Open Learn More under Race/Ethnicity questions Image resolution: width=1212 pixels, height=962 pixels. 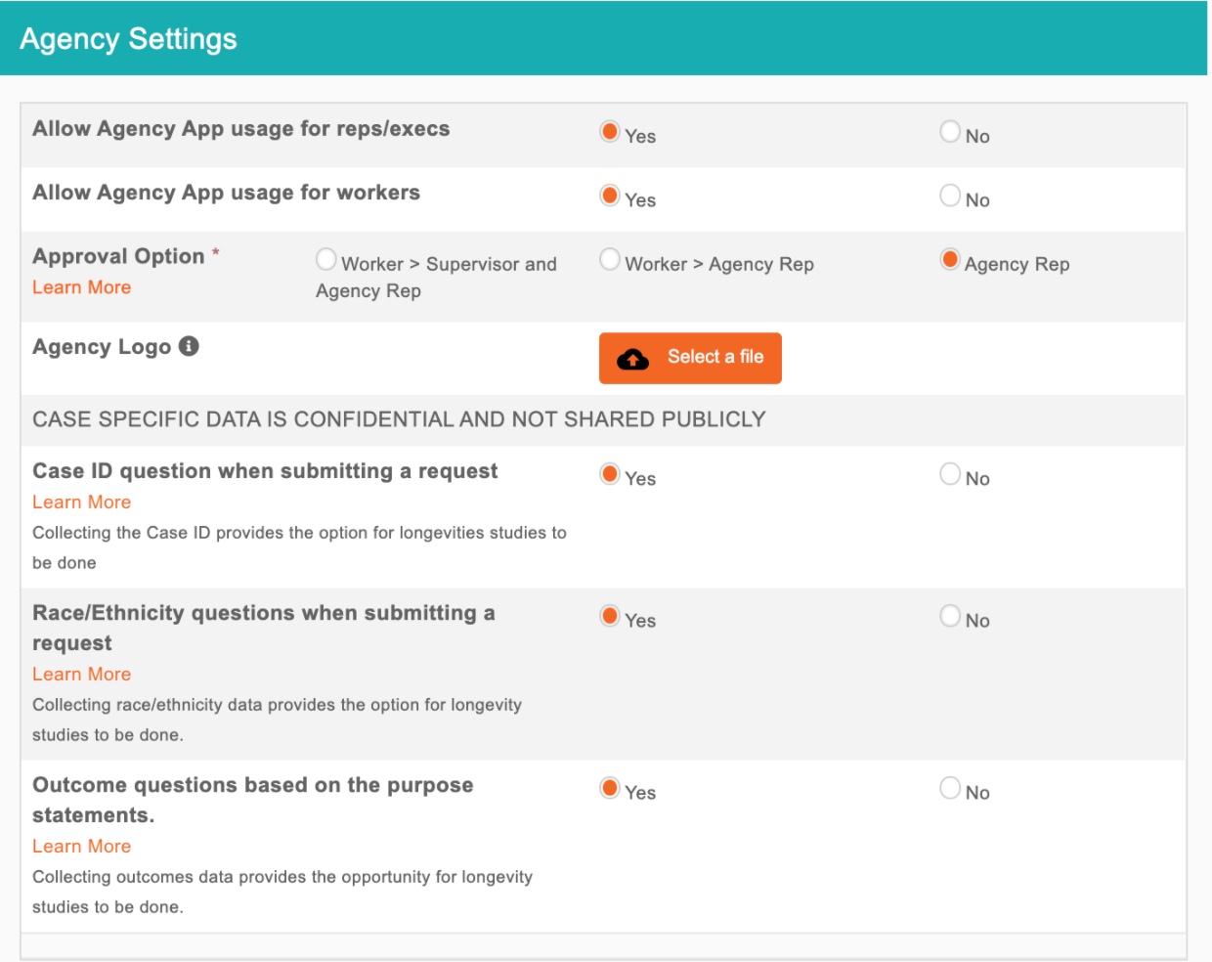(x=82, y=675)
